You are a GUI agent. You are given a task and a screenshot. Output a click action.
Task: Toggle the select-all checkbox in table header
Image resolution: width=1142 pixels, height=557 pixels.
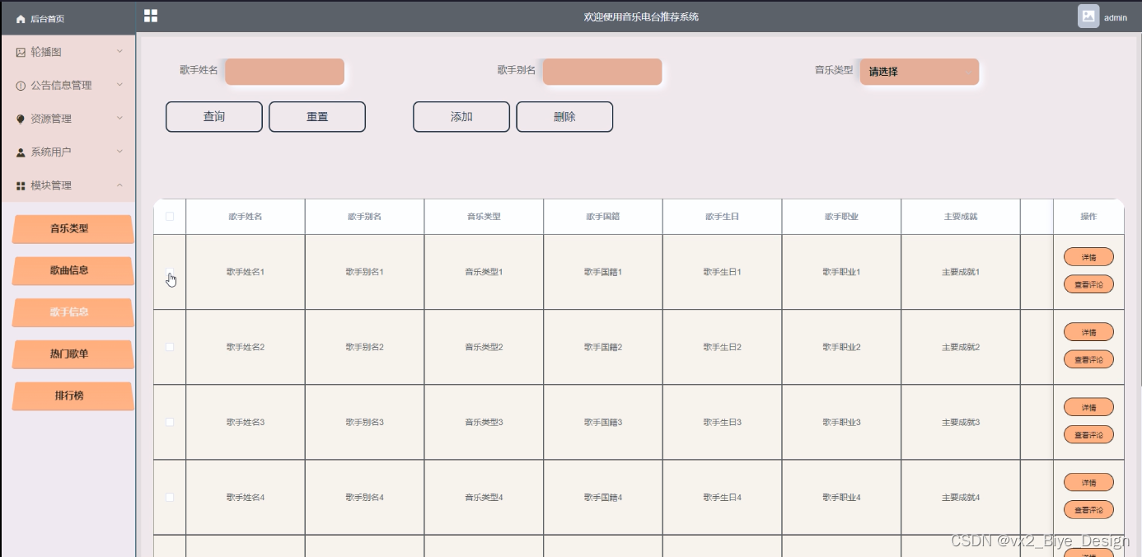(x=170, y=217)
